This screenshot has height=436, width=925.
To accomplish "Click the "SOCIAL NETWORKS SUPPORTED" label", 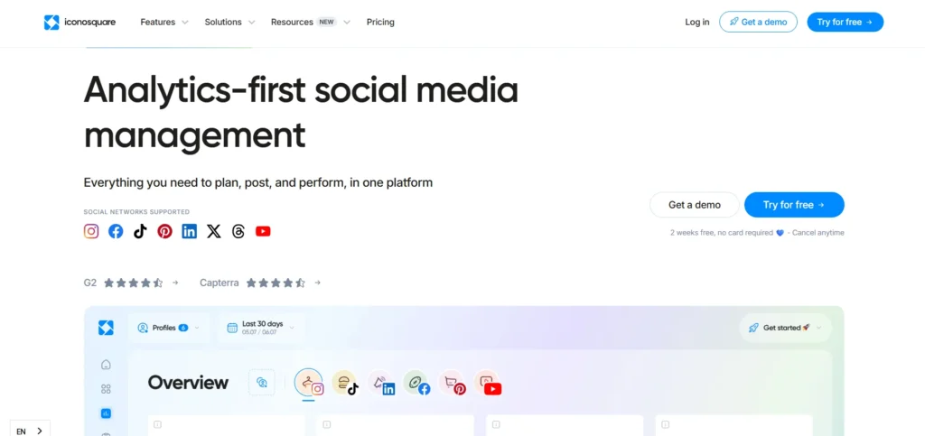I will 137,211.
